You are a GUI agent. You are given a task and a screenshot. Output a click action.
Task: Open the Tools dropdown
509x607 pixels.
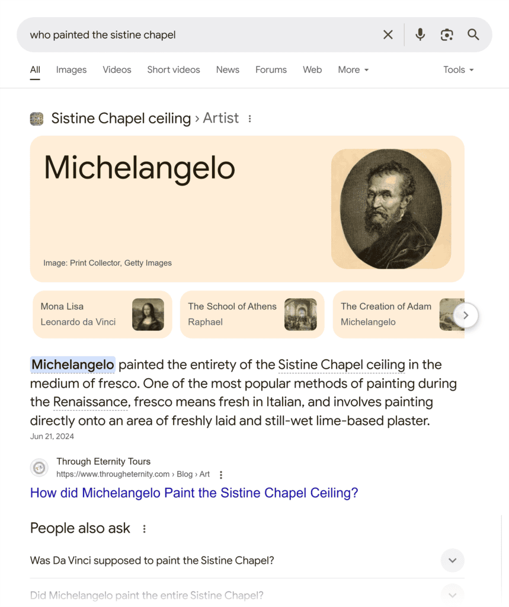tap(457, 69)
